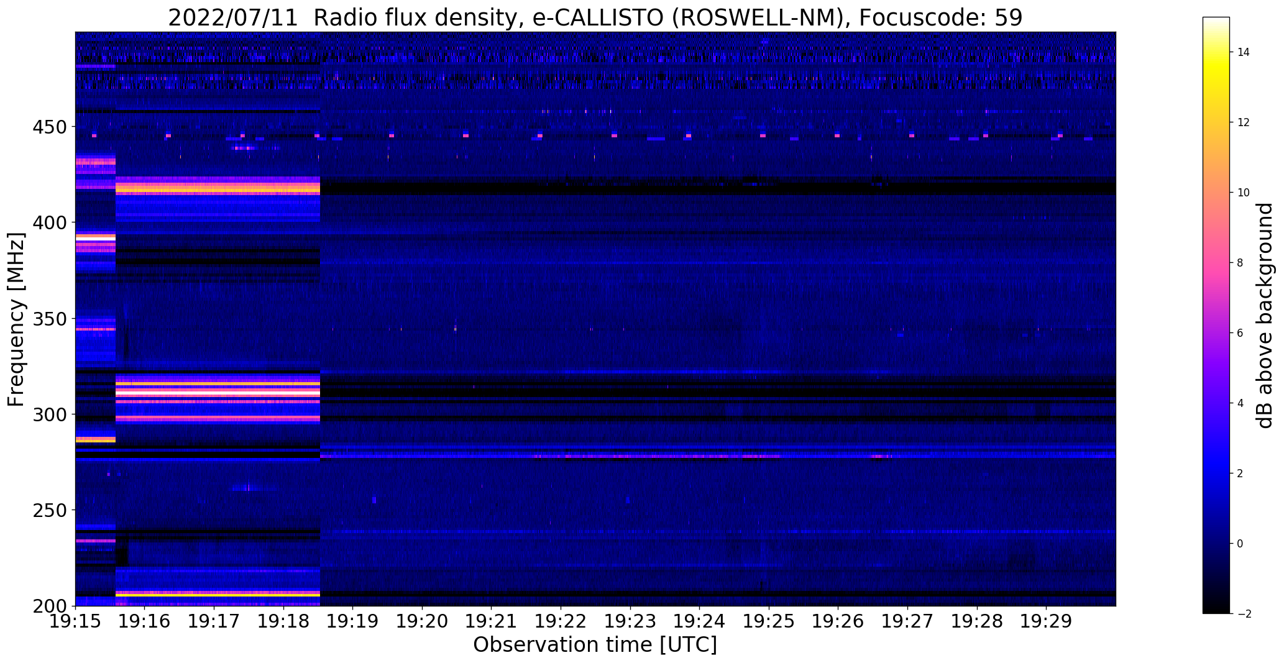Screen dimensions: 1284x663
Task: Click the 300 MHz frequency tick label
Action: [x=49, y=414]
